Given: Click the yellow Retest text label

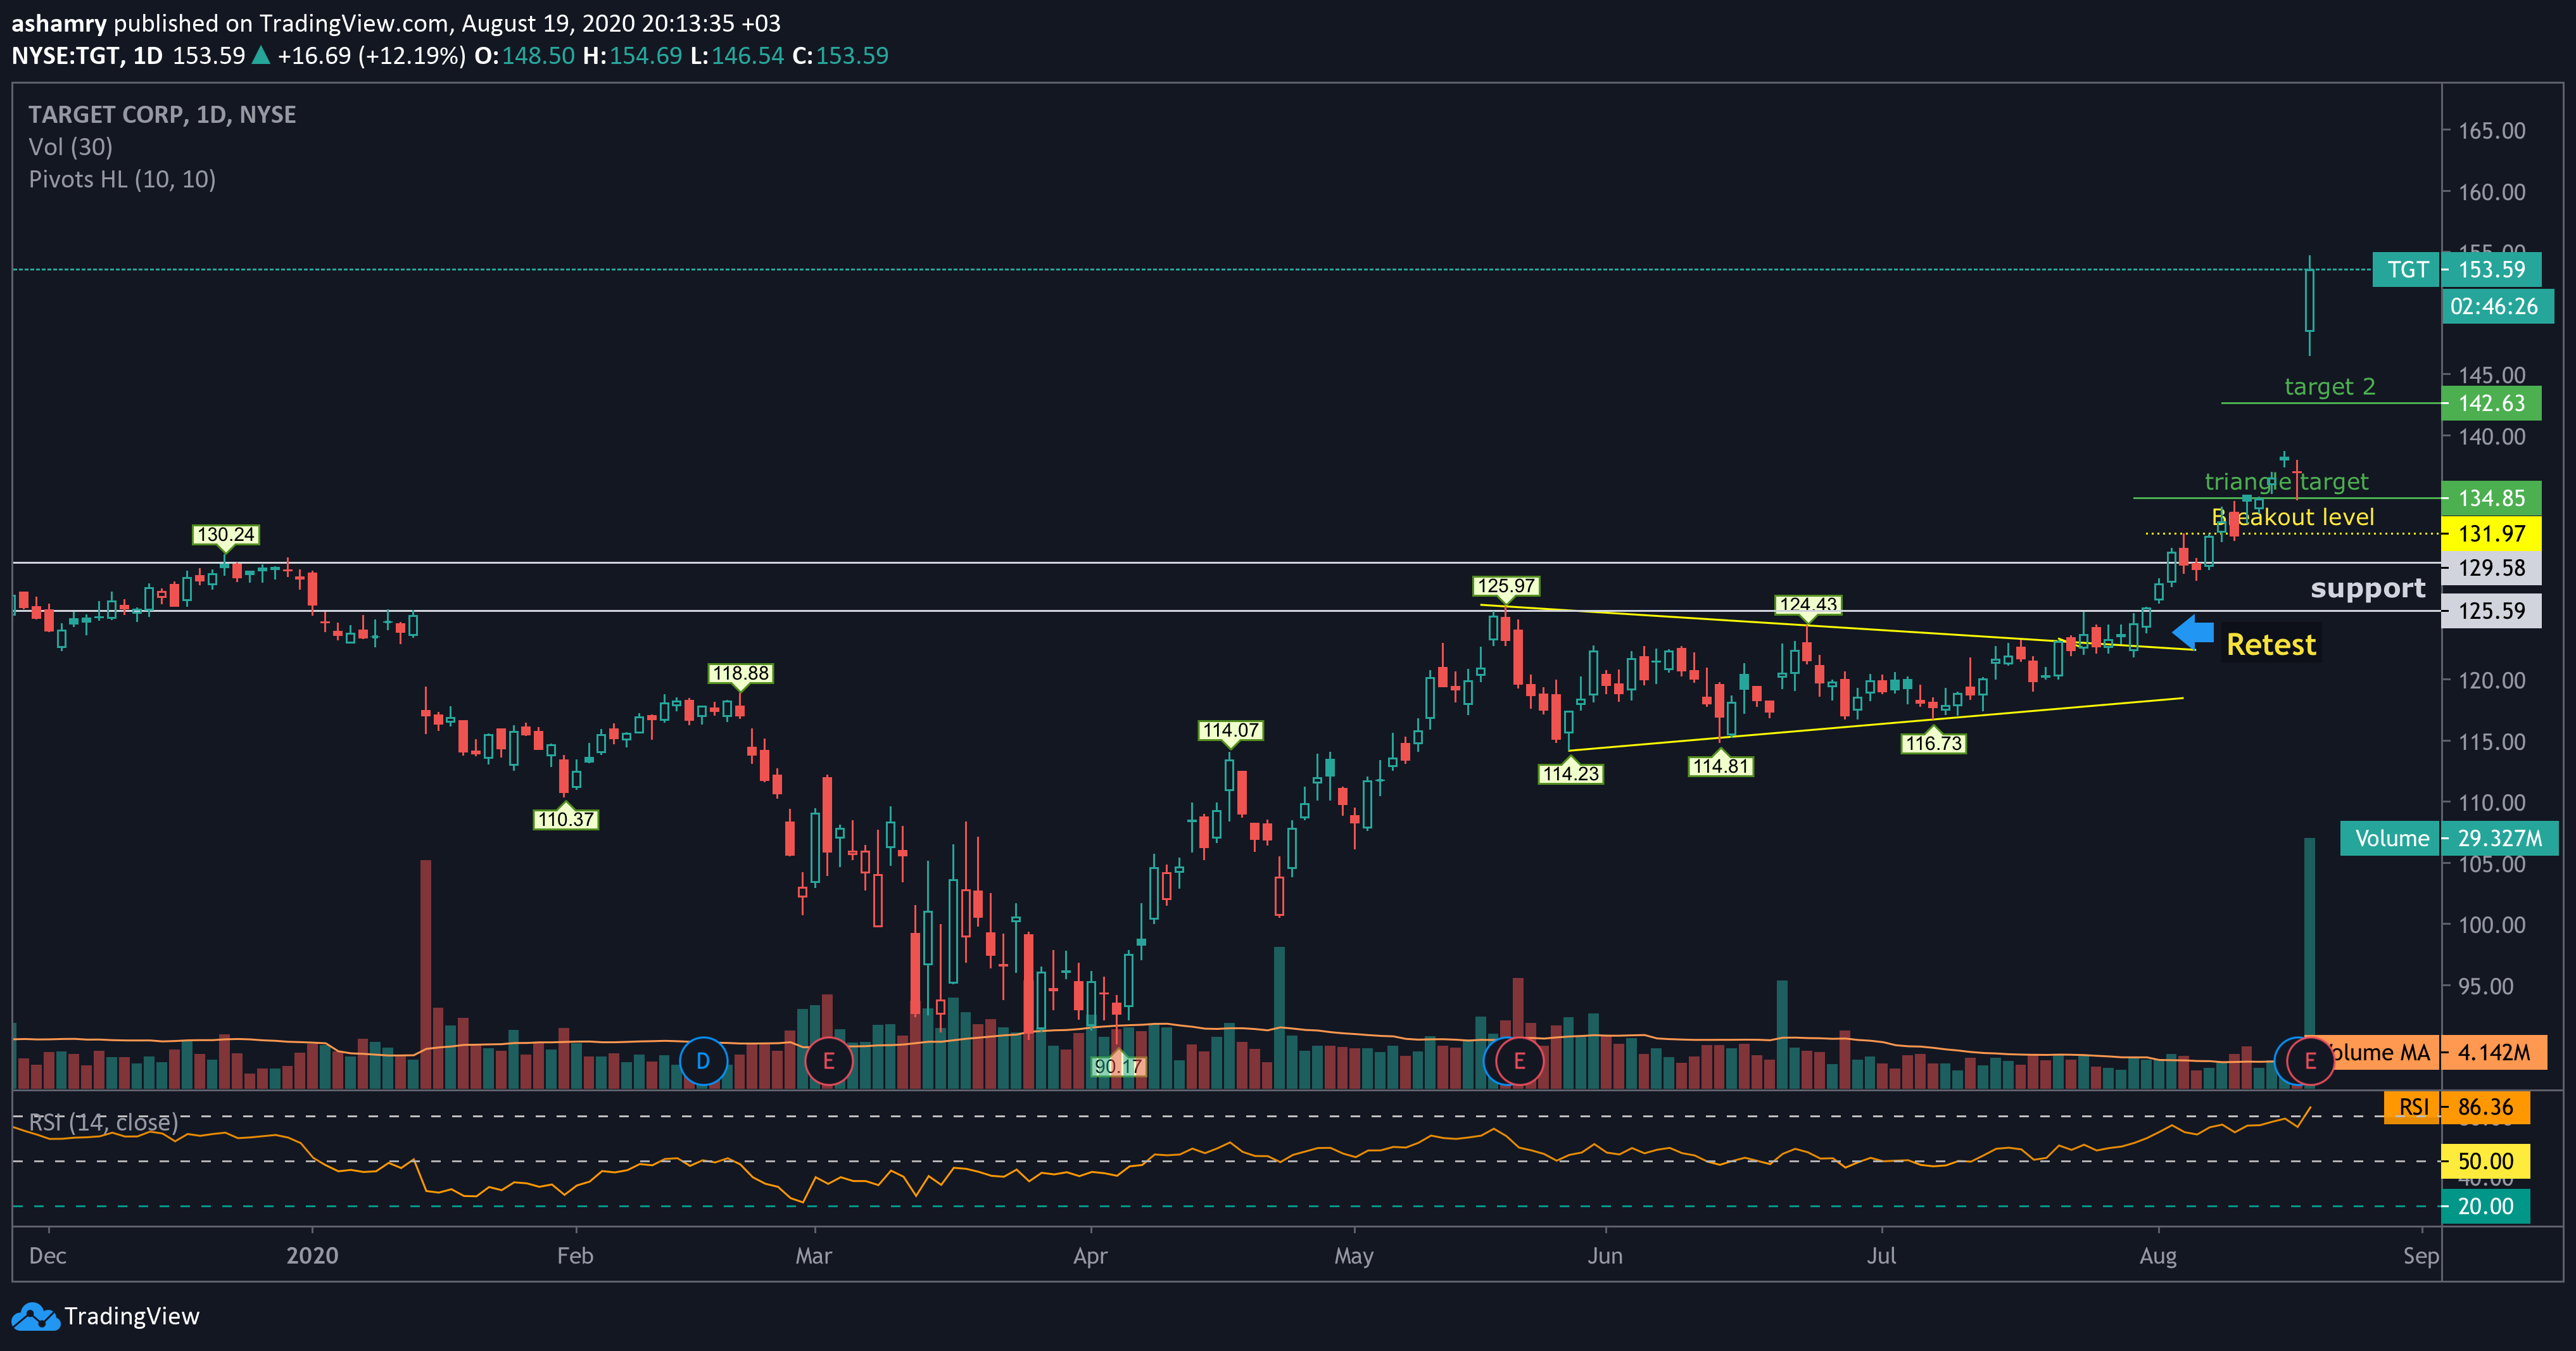Looking at the screenshot, I should tap(2271, 644).
